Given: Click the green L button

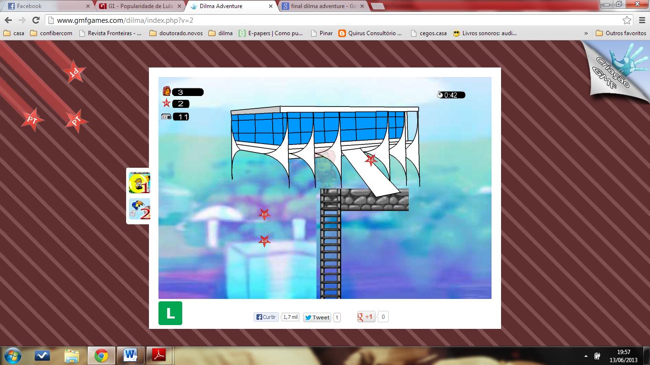Looking at the screenshot, I should (x=170, y=313).
